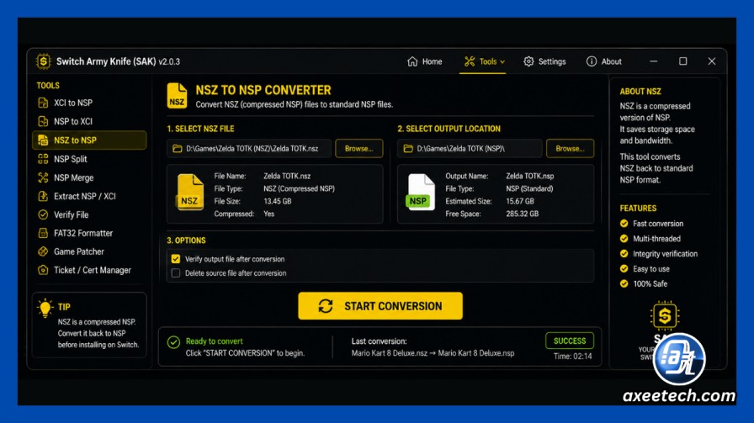Screen dimensions: 754x423
Task: Click the large yellow NSZ file icon
Action: (x=190, y=193)
